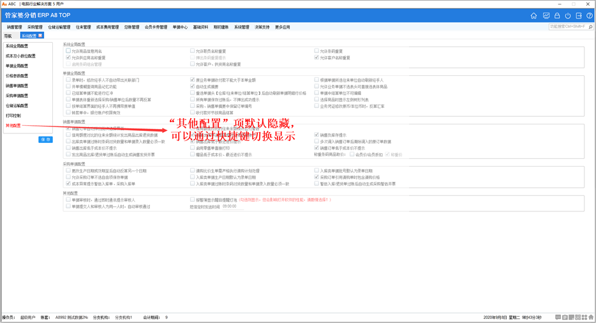Select 销售单据配置 in the left list
Viewport: 596px width, 323px height.
click(x=17, y=86)
